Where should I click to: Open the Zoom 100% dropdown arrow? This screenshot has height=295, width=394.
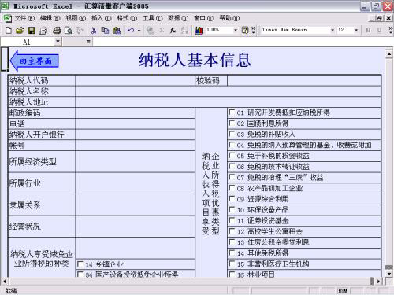point(236,30)
